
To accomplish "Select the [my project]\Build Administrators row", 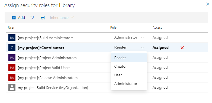I will (107, 38).
